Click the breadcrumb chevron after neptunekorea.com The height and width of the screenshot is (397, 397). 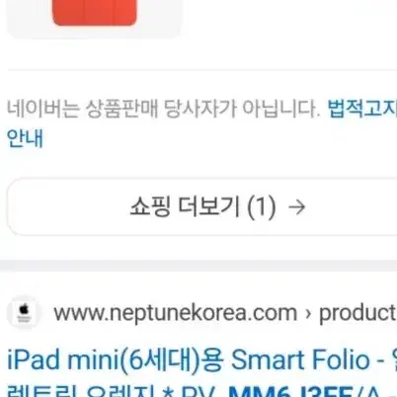(x=308, y=313)
